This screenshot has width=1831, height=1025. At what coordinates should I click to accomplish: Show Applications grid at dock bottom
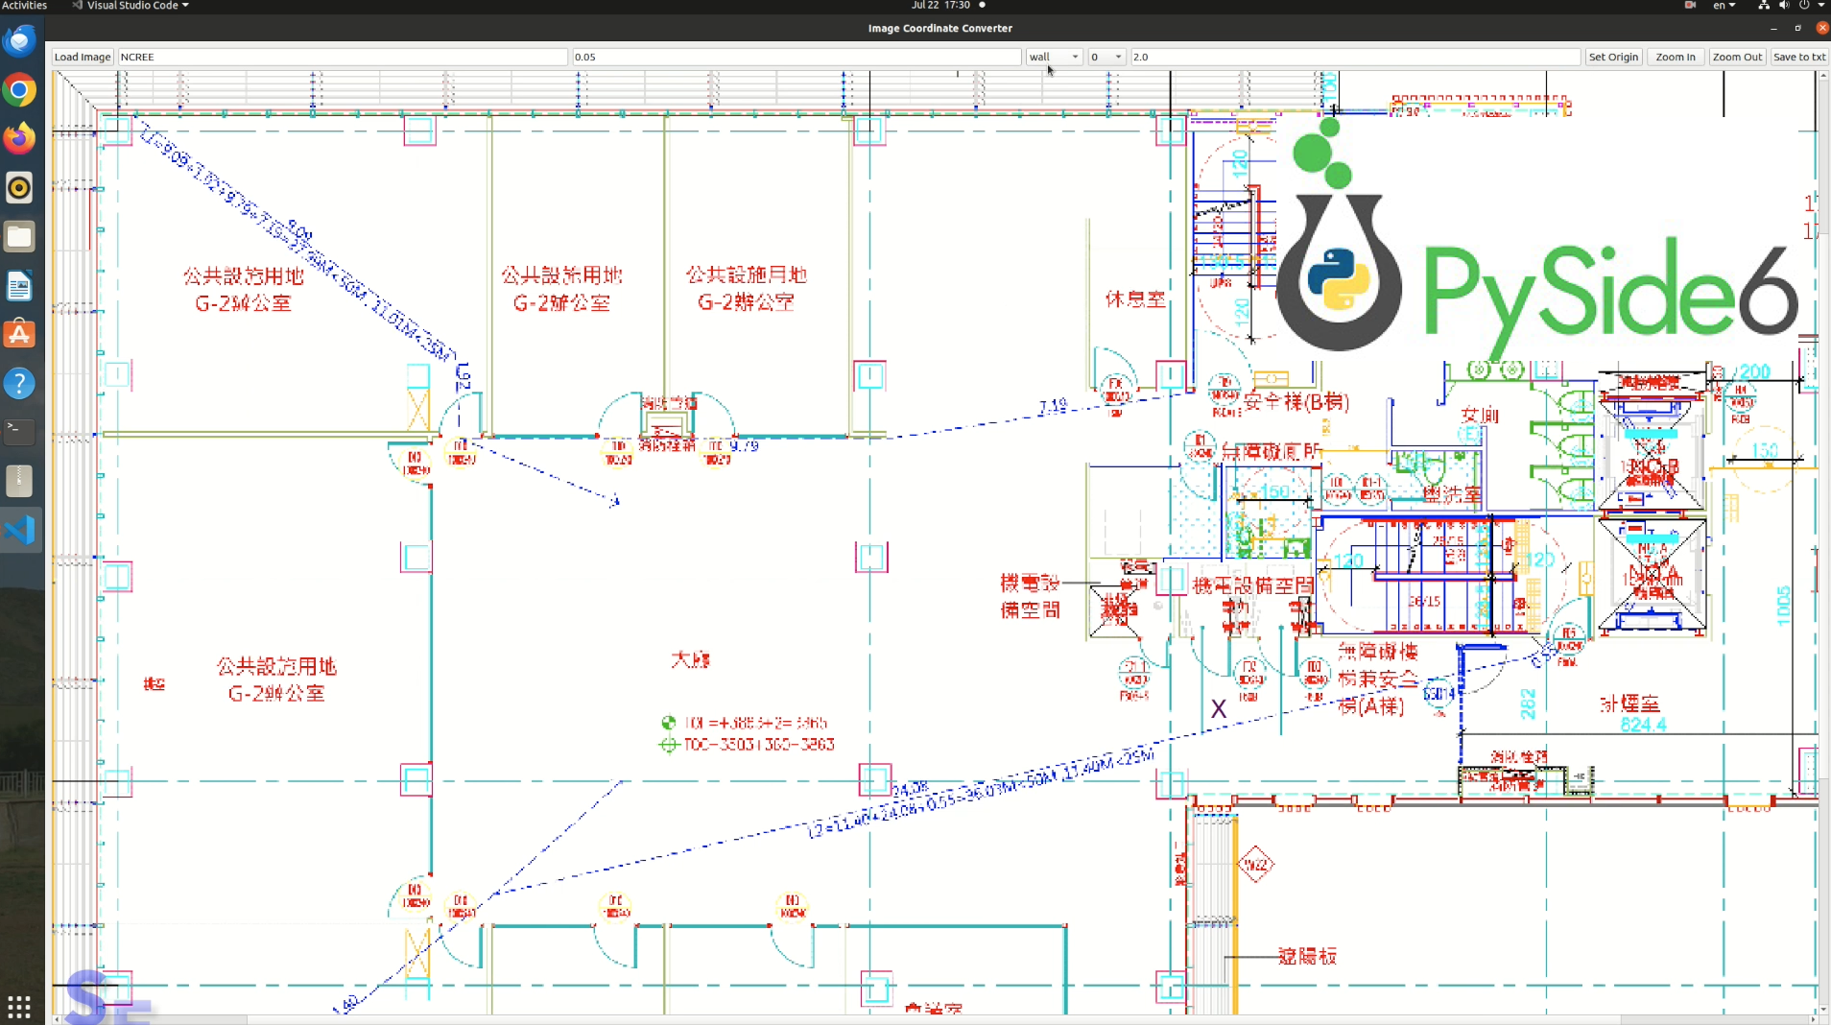click(x=19, y=1007)
